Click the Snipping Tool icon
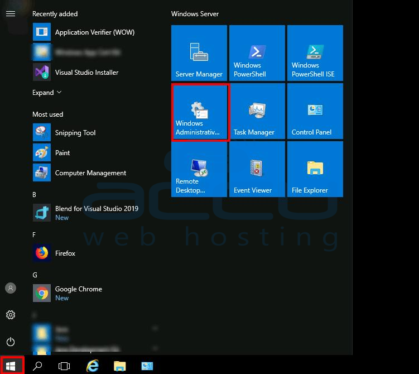 42,132
